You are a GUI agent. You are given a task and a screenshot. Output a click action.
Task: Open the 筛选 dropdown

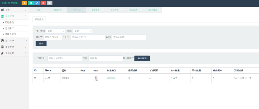(82, 31)
